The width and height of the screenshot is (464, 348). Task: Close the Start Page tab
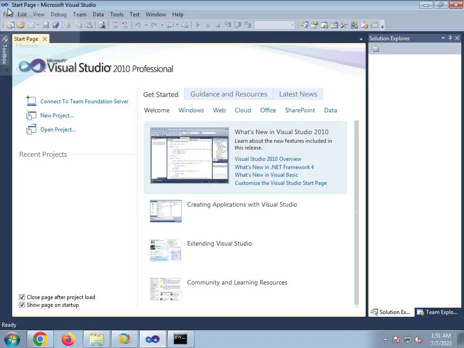pyautogui.click(x=45, y=39)
